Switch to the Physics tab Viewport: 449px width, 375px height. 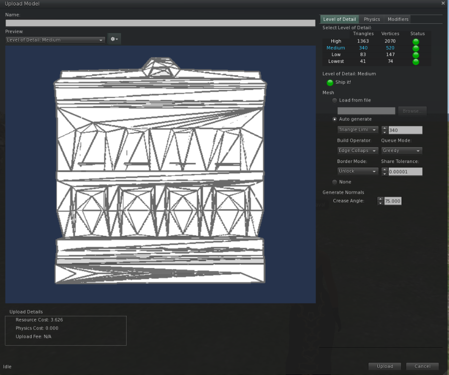372,19
